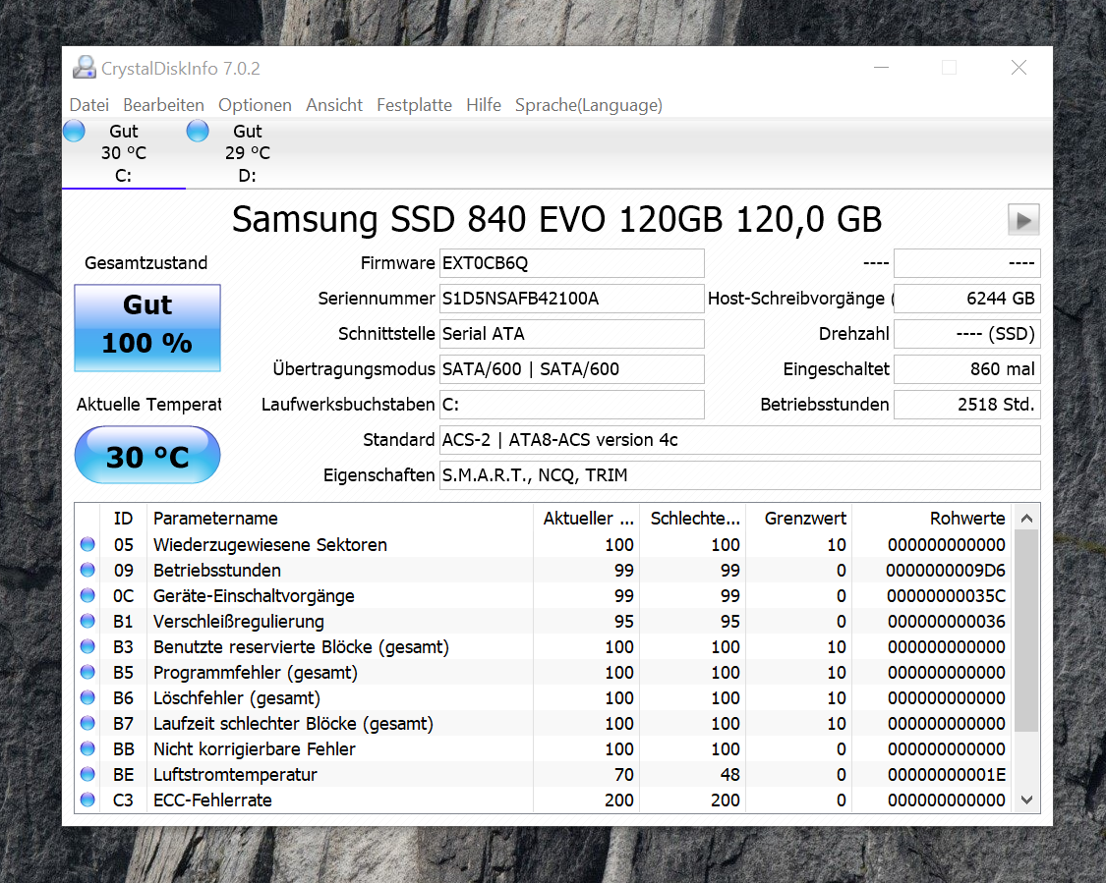Click status orb for attribute BB
The image size is (1106, 883).
(x=87, y=748)
